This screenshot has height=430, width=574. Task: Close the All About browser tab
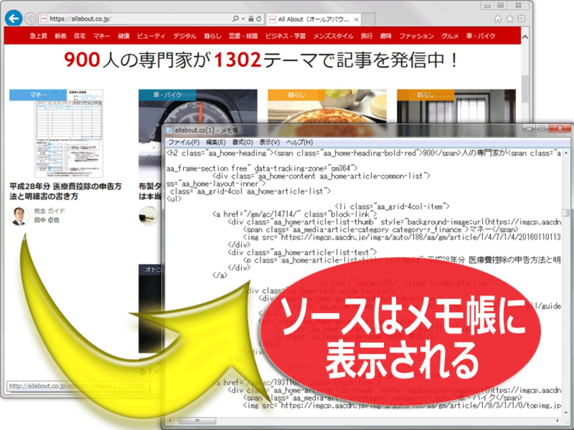click(356, 20)
